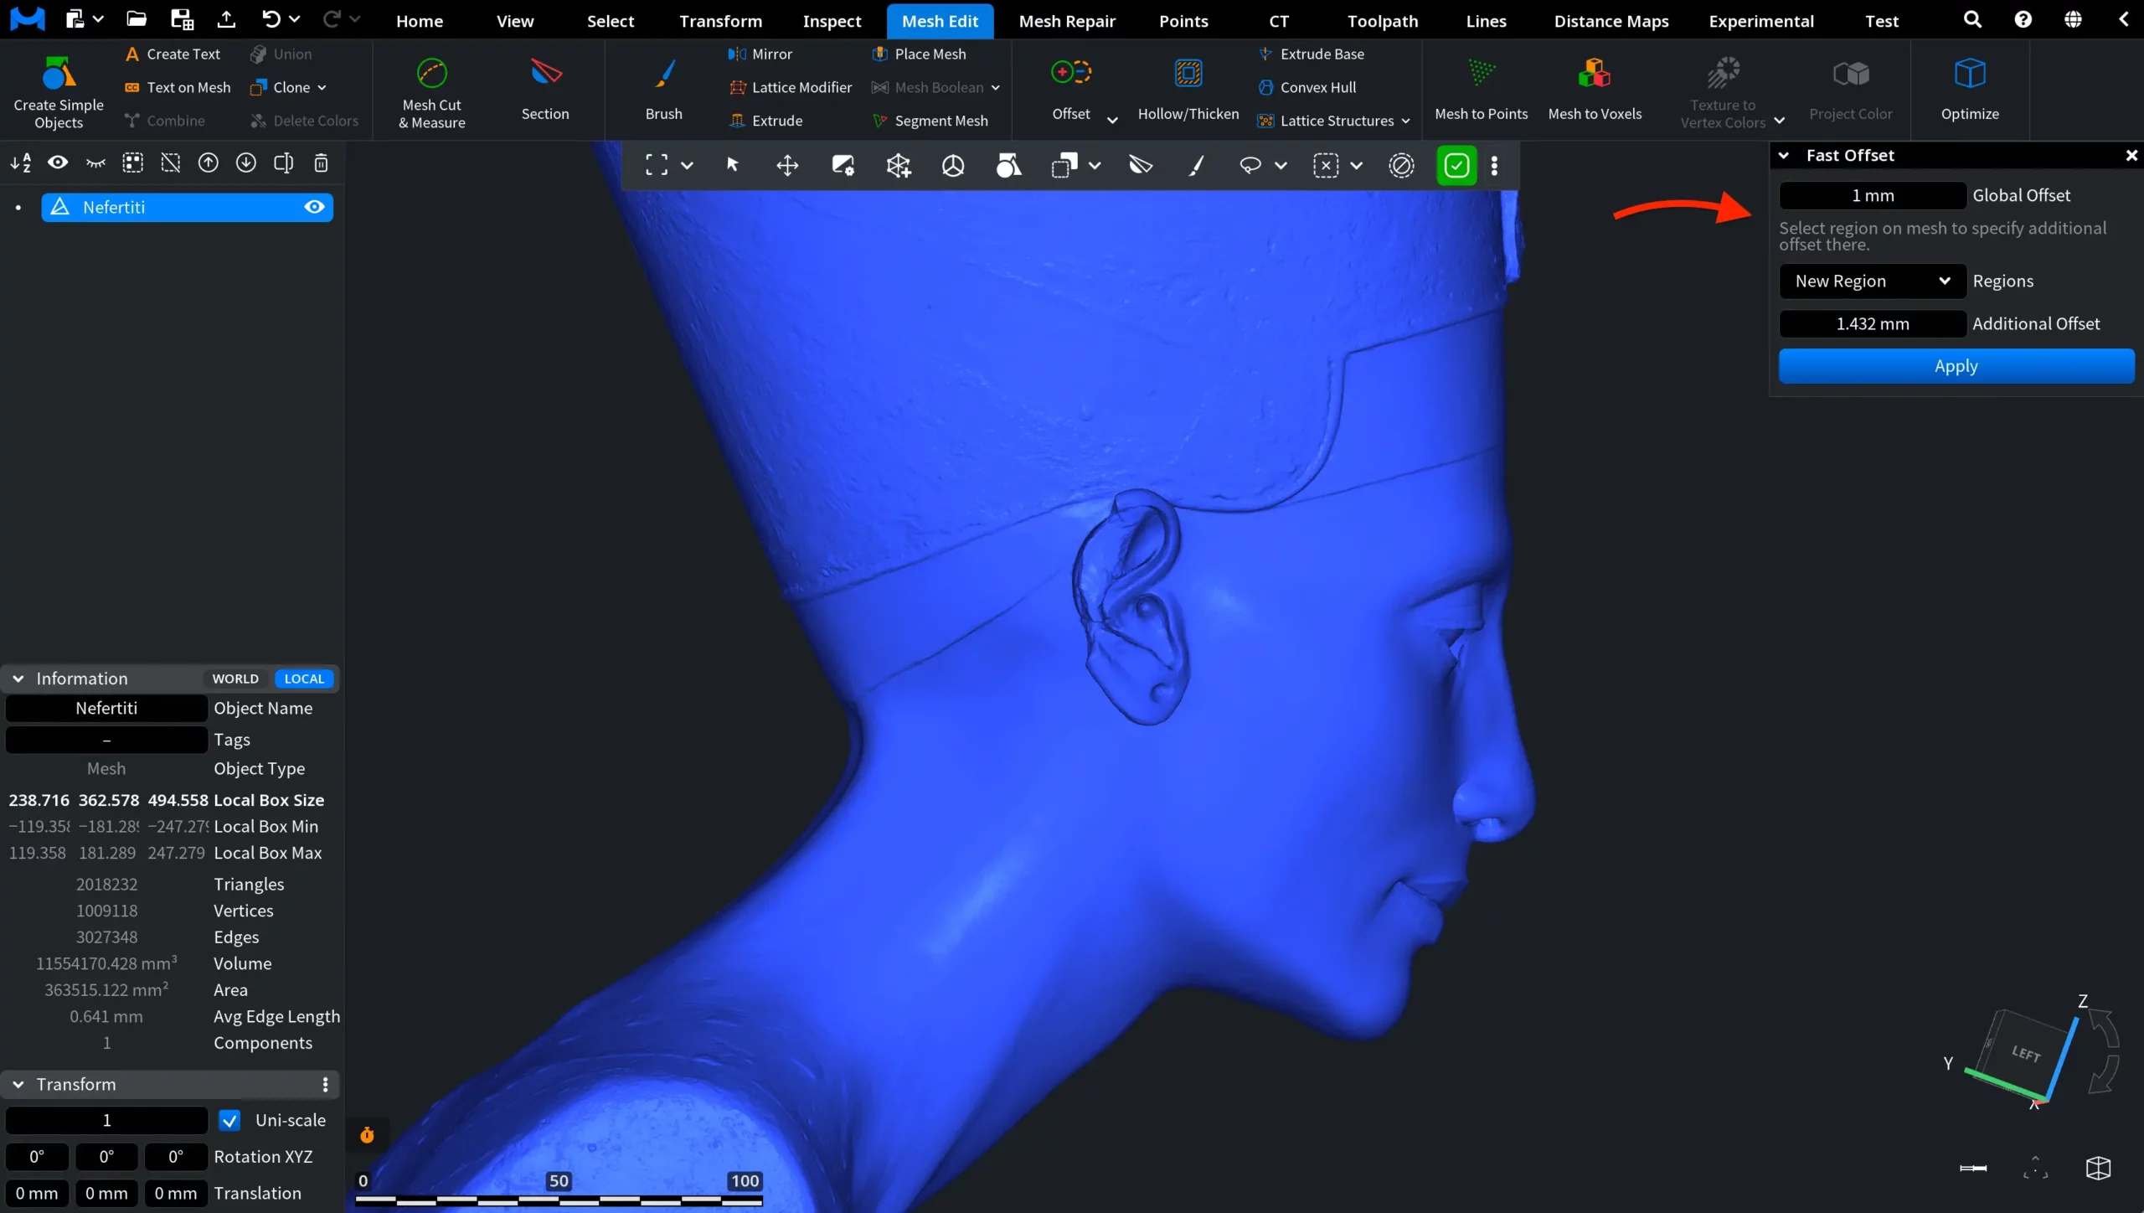Screen dimensions: 2144x1213
Task: Select the Text on Mesh tool
Action: click(x=177, y=87)
